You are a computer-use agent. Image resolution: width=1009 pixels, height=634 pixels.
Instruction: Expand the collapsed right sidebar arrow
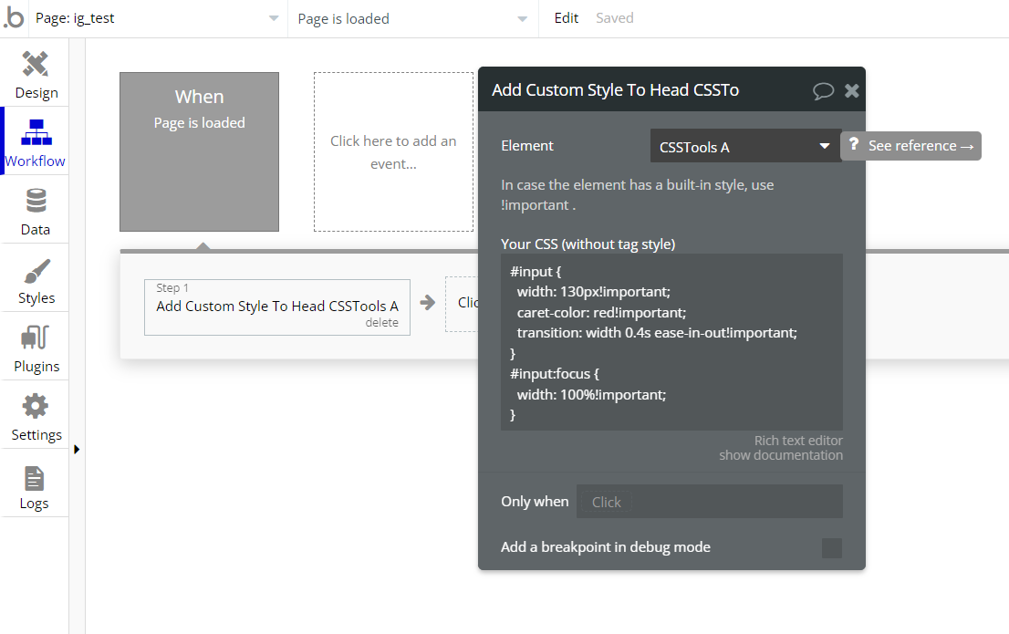tap(77, 449)
